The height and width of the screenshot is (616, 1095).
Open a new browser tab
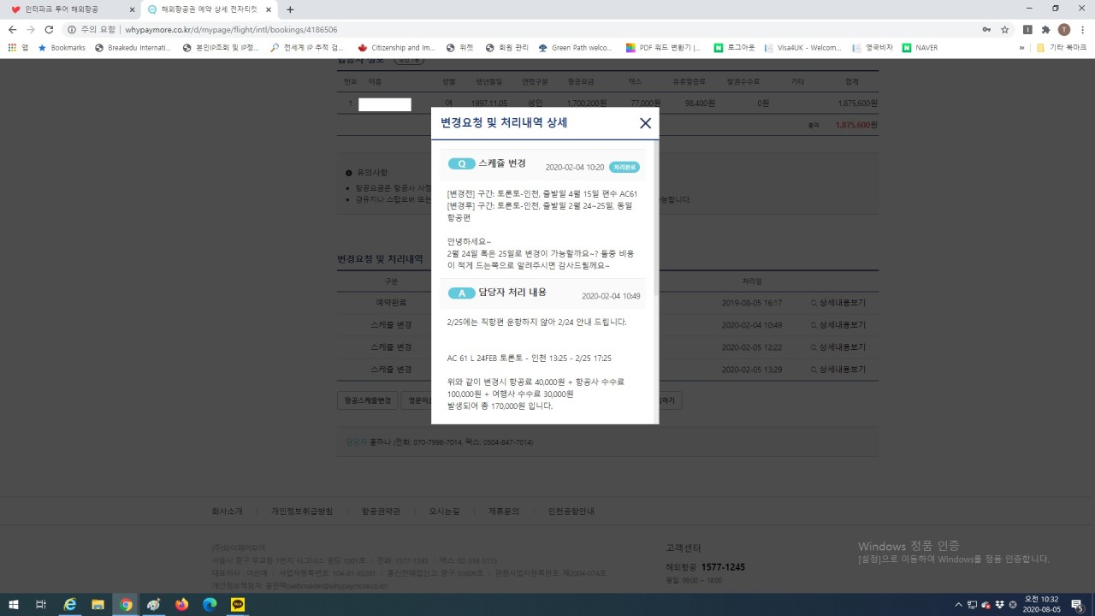coord(290,9)
